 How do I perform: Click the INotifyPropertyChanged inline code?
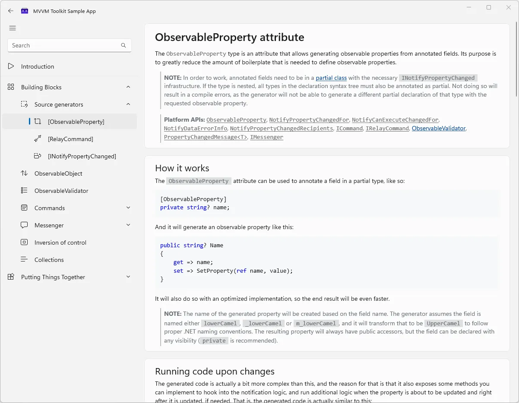pyautogui.click(x=438, y=78)
